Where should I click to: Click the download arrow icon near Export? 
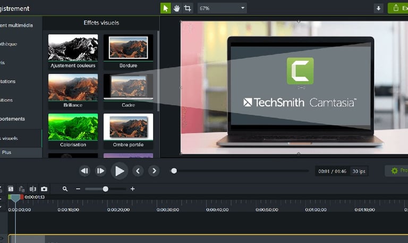pyautogui.click(x=378, y=8)
